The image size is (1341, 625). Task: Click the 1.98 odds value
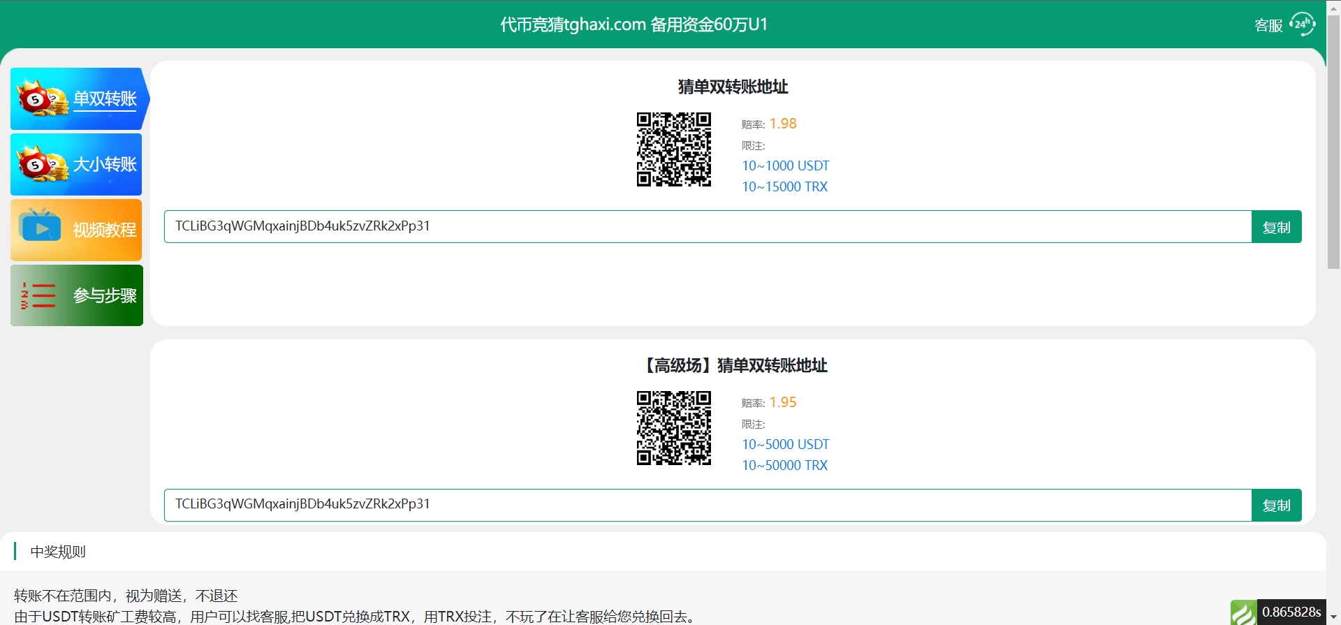(783, 124)
